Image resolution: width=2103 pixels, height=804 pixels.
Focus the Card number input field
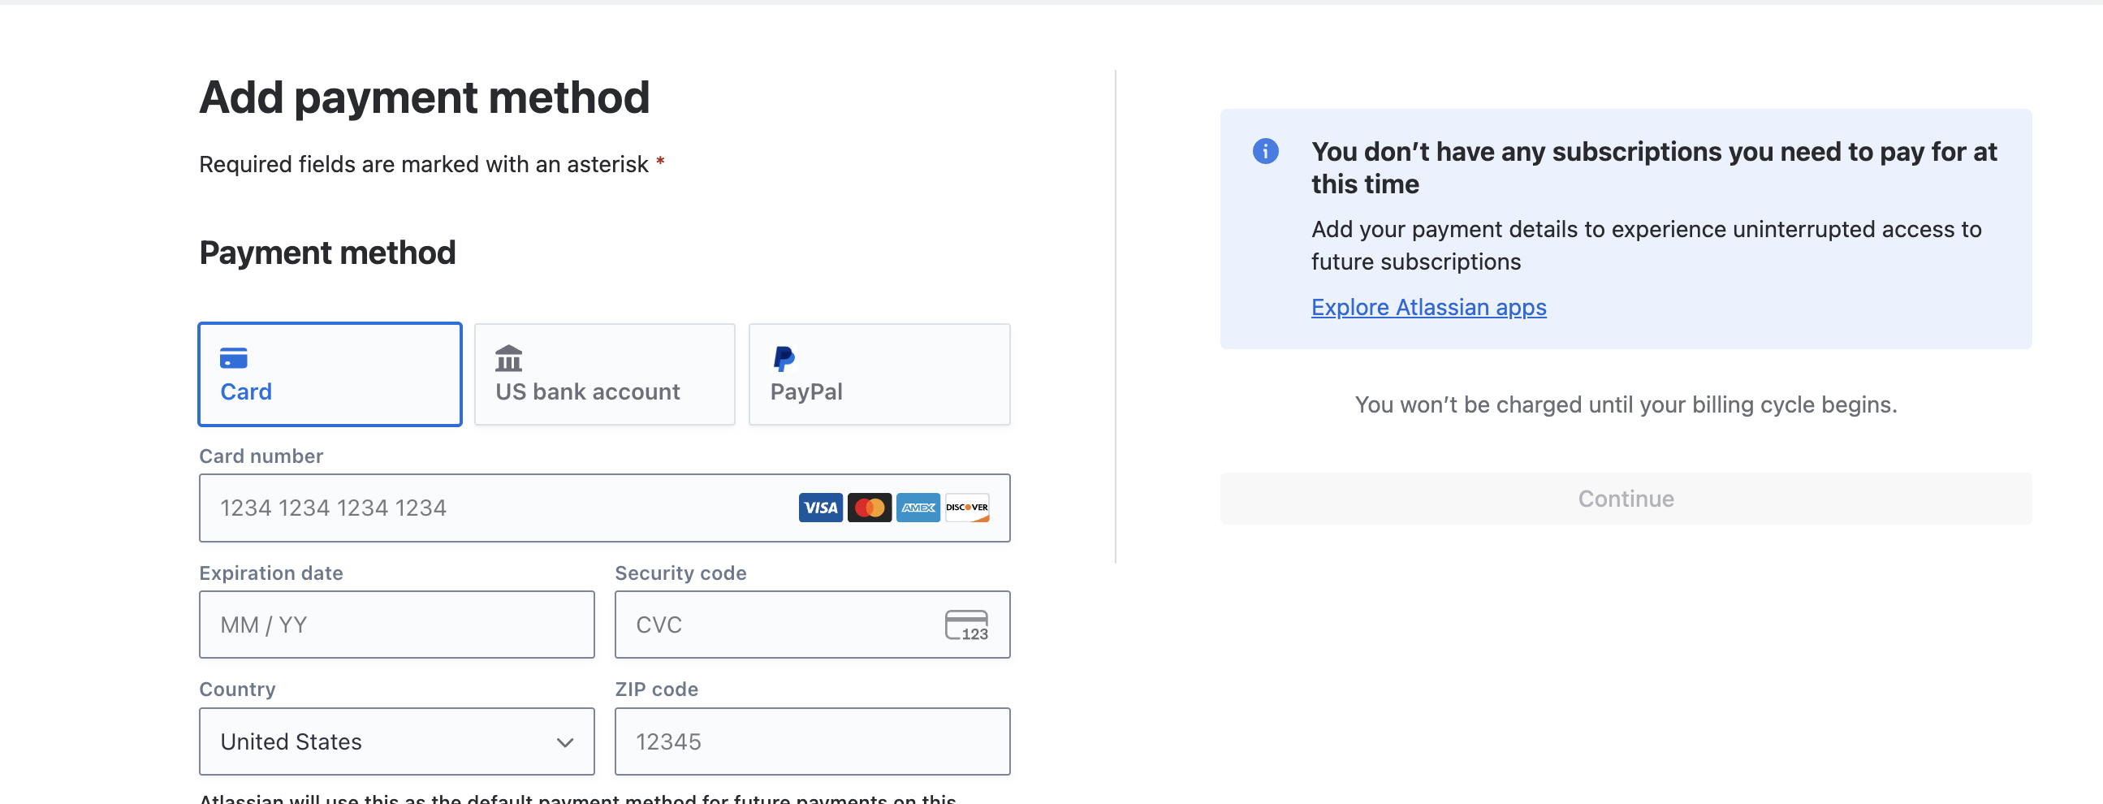(605, 508)
